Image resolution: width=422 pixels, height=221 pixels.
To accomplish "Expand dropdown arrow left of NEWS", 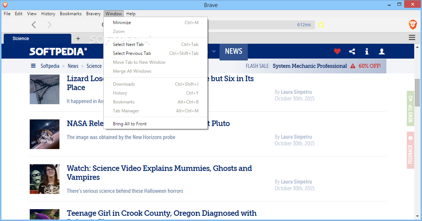I will coord(214,51).
